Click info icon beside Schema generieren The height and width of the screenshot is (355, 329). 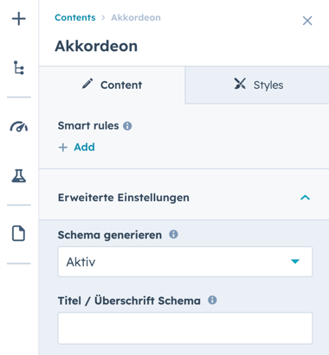[173, 234]
